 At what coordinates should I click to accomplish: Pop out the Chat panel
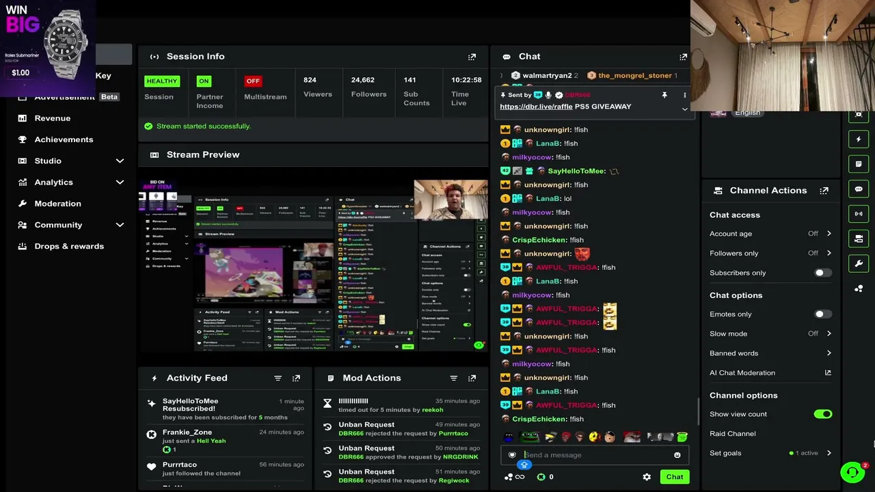coord(683,57)
